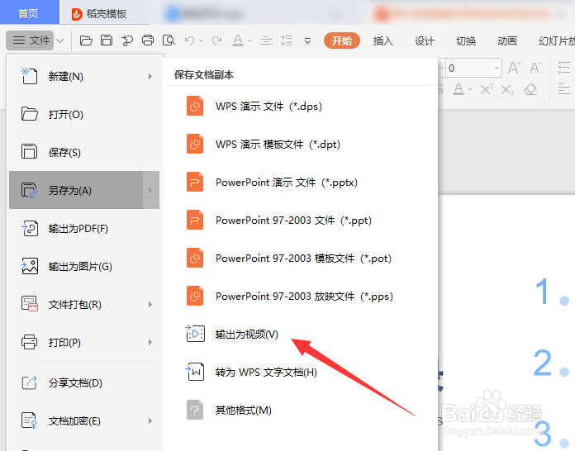The height and width of the screenshot is (451, 575).
Task: Switch to the 设计 ribbon tab
Action: 425,40
